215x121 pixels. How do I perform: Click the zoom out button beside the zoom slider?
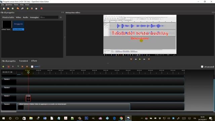pyautogui.click(x=32, y=67)
